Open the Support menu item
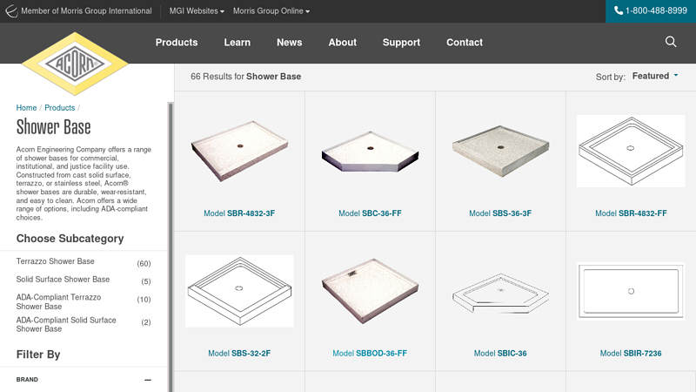 [401, 43]
